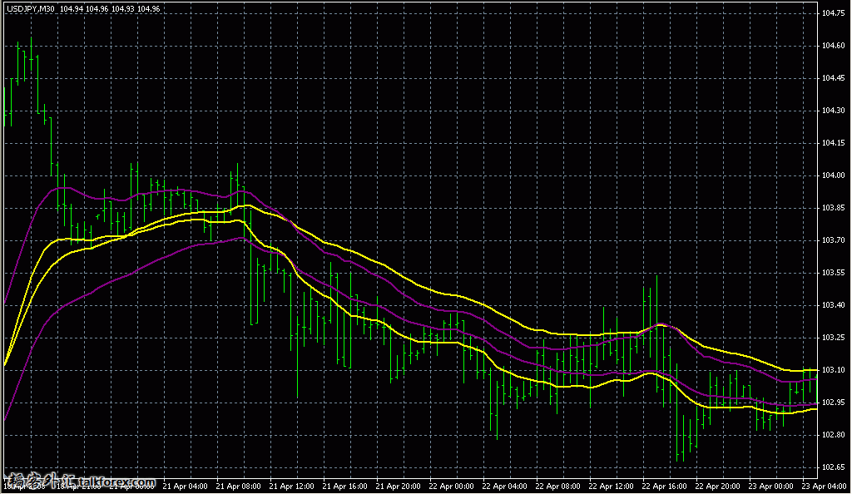
Task: Select the 23 Apr 04:00 time label
Action: coord(824,487)
